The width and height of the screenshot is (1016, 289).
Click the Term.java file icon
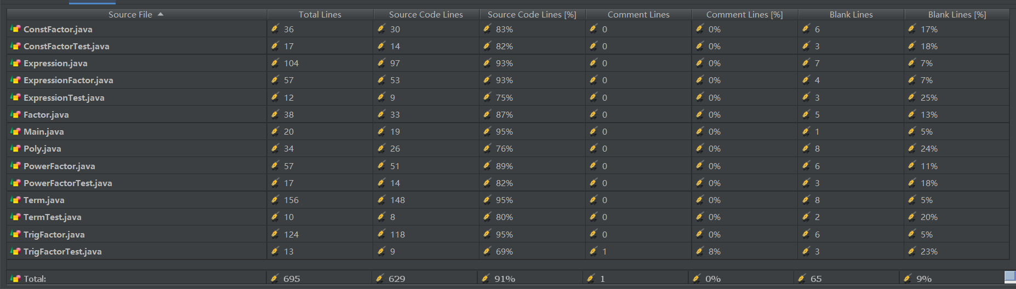click(15, 200)
